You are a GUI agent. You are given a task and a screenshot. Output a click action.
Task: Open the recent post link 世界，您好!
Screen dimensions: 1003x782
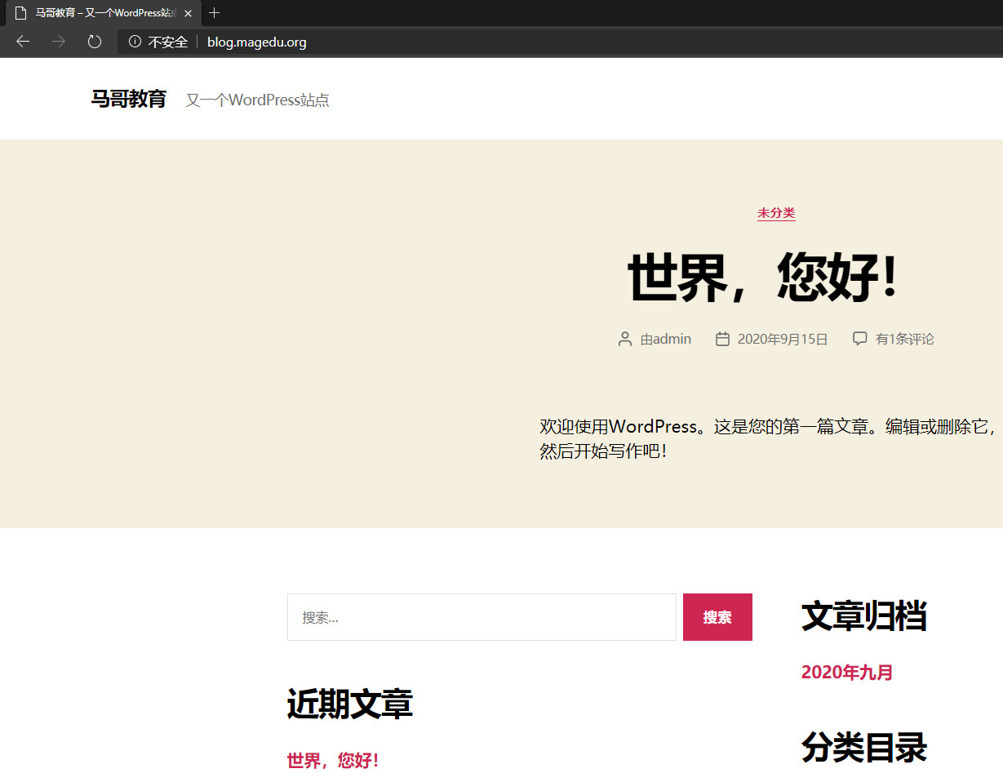tap(332, 761)
